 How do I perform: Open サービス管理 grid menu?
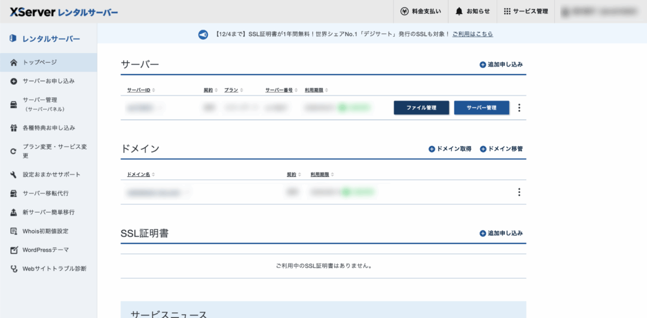tap(526, 11)
